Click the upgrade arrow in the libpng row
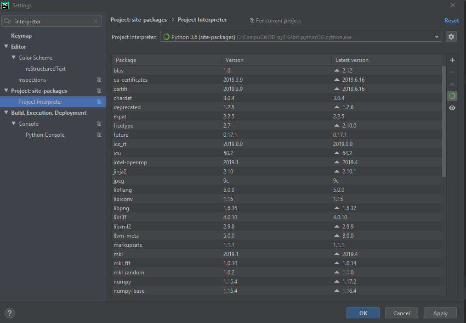Image resolution: width=466 pixels, height=323 pixels. [337, 208]
